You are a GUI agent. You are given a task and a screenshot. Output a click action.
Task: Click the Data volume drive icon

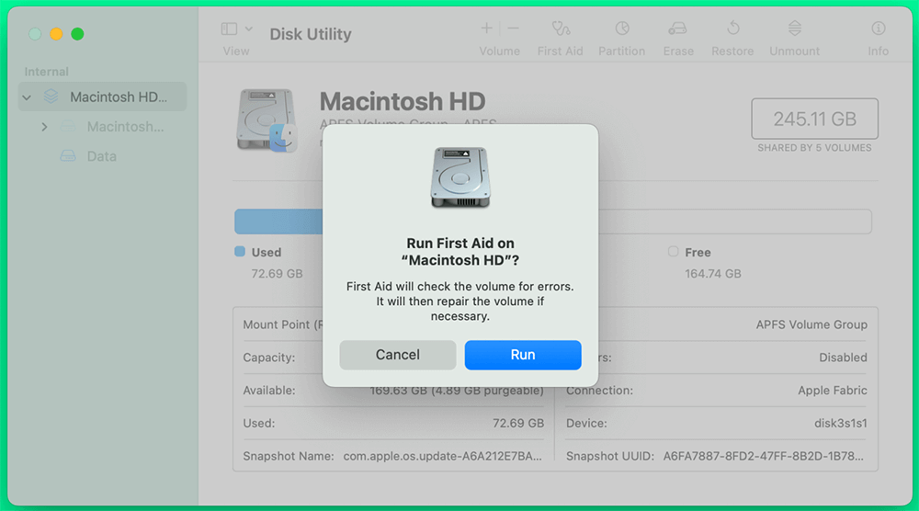(x=68, y=156)
